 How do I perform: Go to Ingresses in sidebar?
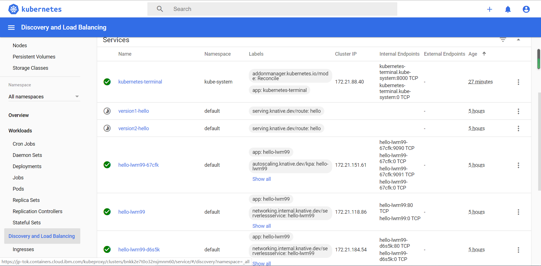click(x=23, y=249)
